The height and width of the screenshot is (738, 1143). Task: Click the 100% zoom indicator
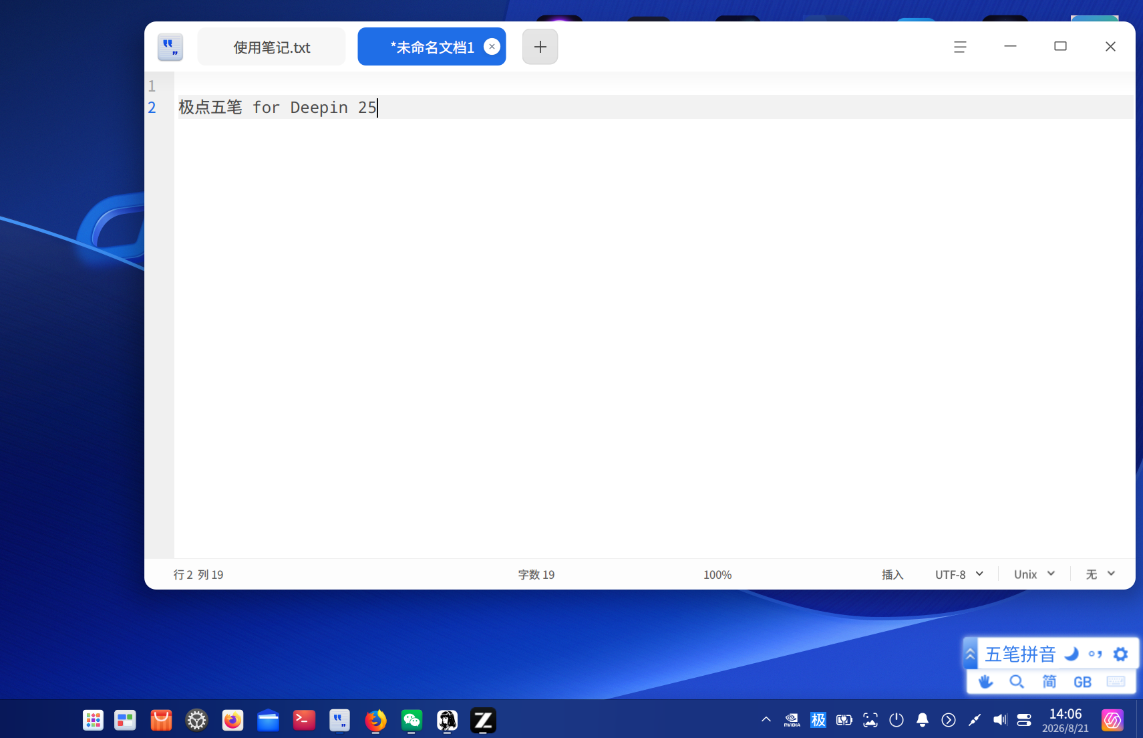click(x=717, y=574)
